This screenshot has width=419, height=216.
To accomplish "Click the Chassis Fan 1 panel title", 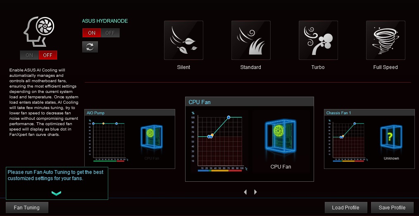I will pyautogui.click(x=338, y=113).
